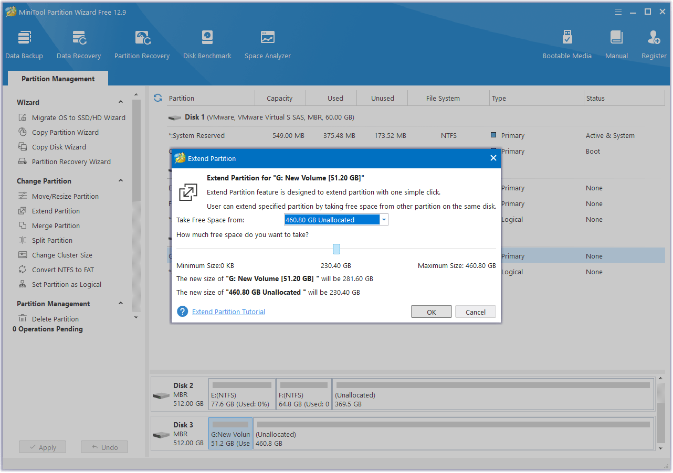Collapse the Wizard section
Screen dimensions: 673x473
coord(121,102)
